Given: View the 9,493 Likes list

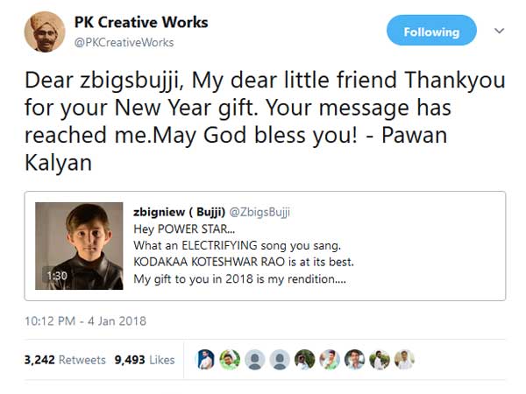Looking at the screenshot, I should (145, 359).
